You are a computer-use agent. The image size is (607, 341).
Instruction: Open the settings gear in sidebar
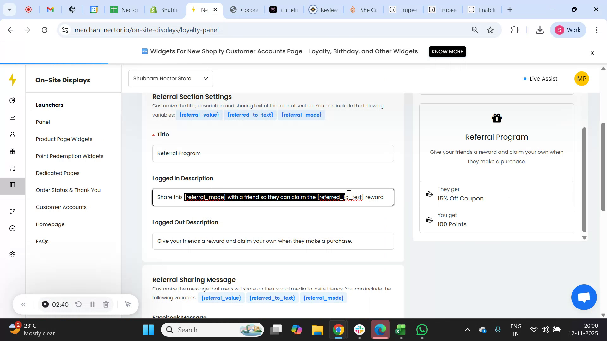click(x=13, y=254)
